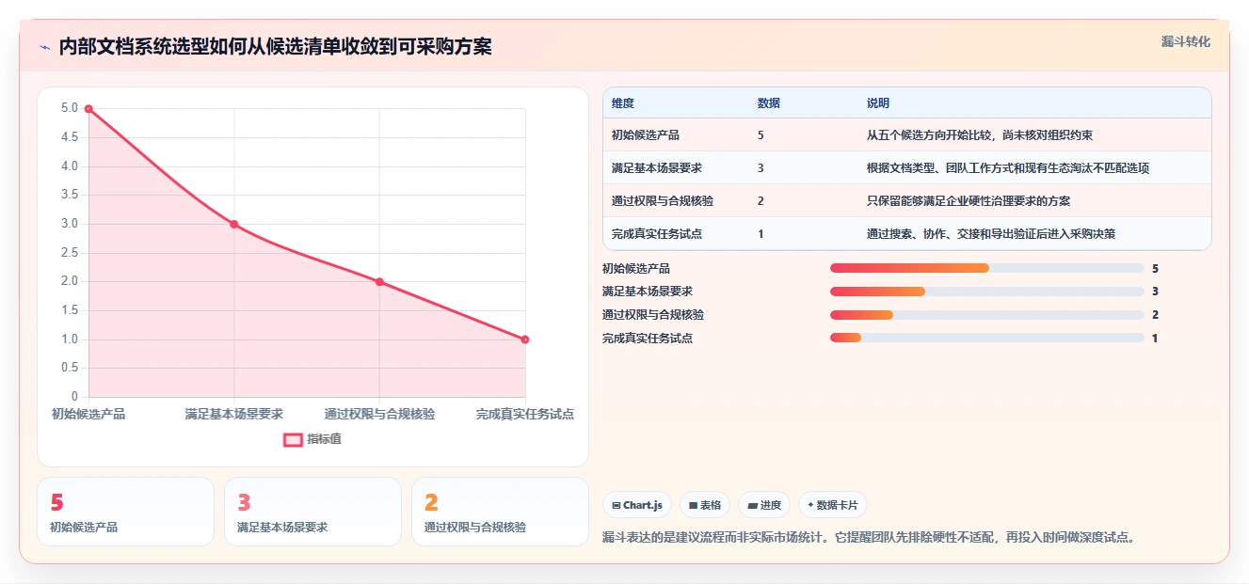Click table cell 完成真实任务试点
This screenshot has width=1249, height=584.
(657, 234)
